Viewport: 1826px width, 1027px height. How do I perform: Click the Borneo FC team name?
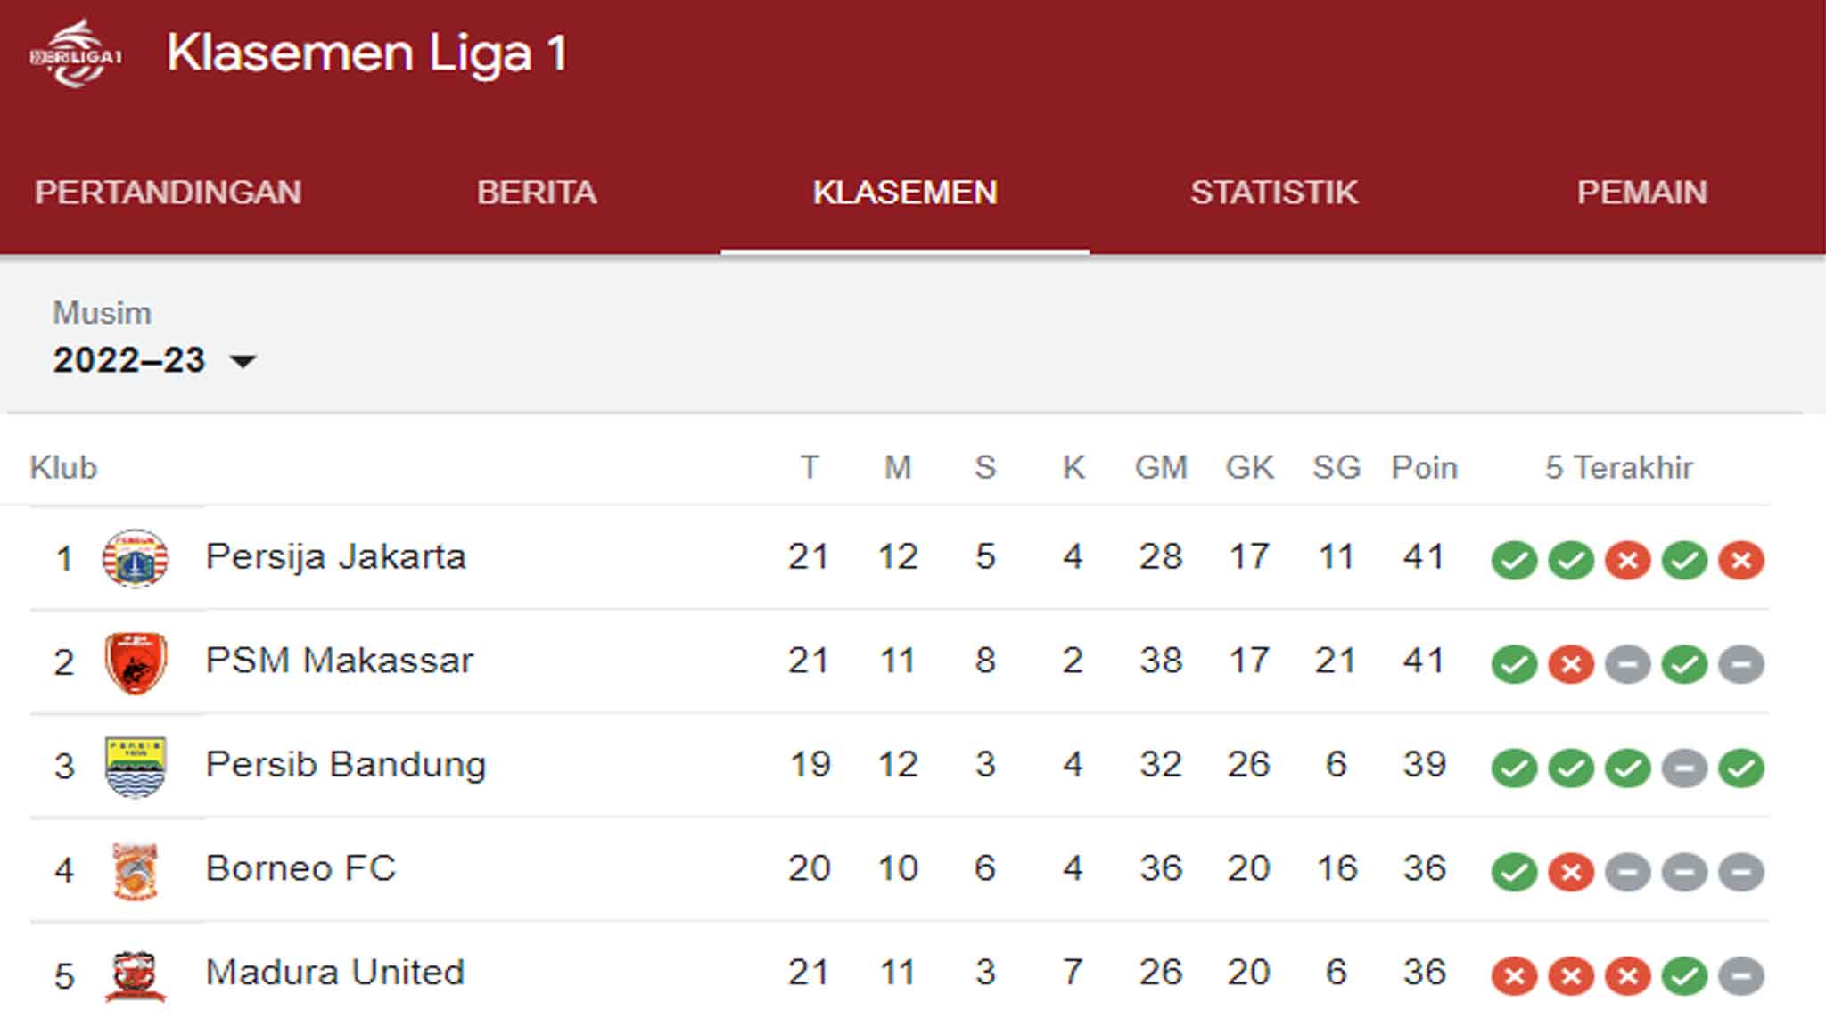pyautogui.click(x=301, y=868)
